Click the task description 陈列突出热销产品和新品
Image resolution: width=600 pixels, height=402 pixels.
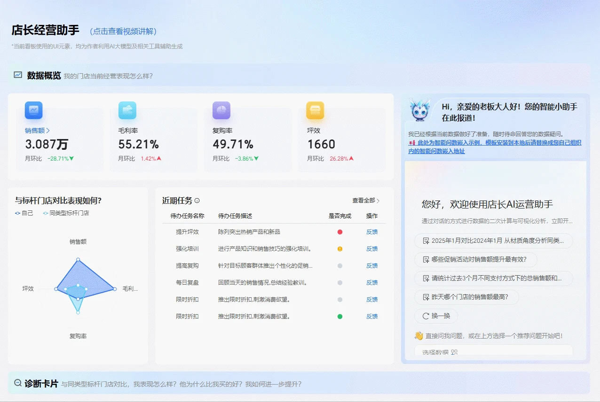pyautogui.click(x=249, y=232)
